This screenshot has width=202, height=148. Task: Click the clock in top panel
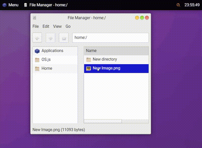point(192,5)
